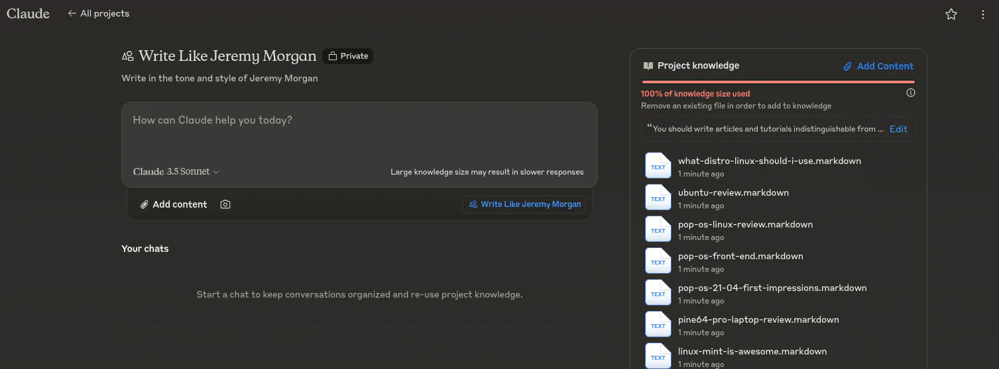Image resolution: width=999 pixels, height=369 pixels.
Task: Open the Claude 3.5 Sonnet model selector
Action: pyautogui.click(x=176, y=171)
